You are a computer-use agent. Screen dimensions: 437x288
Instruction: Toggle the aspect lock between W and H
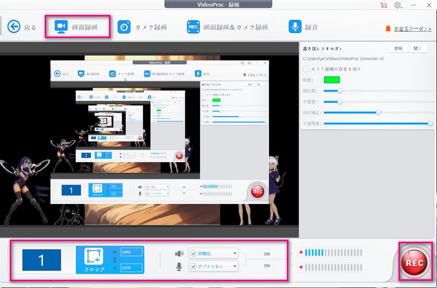click(115, 260)
